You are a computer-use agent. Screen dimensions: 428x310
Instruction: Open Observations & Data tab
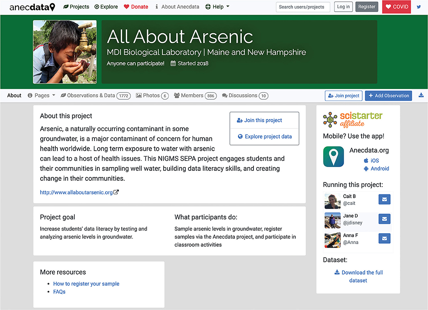click(96, 96)
